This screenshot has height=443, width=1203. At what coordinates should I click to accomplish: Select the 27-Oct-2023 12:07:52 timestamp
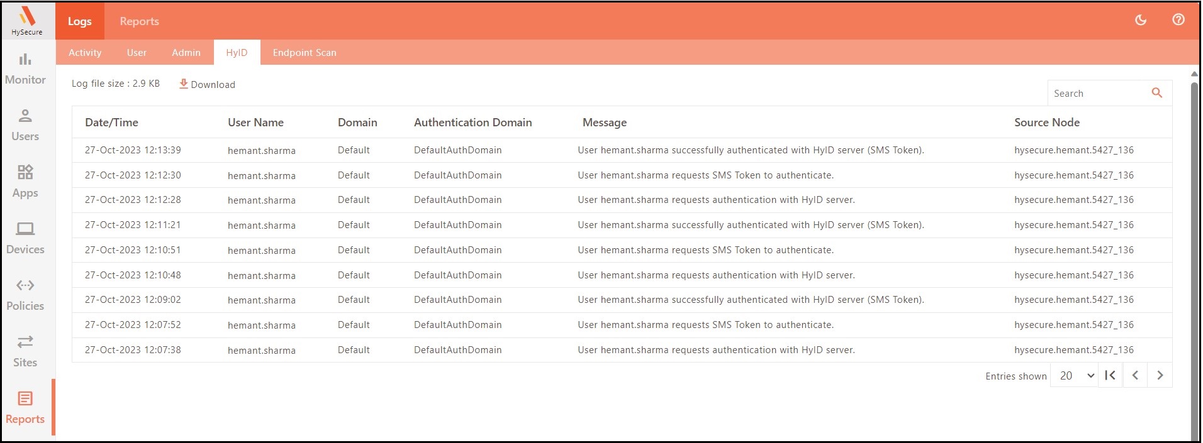(133, 325)
